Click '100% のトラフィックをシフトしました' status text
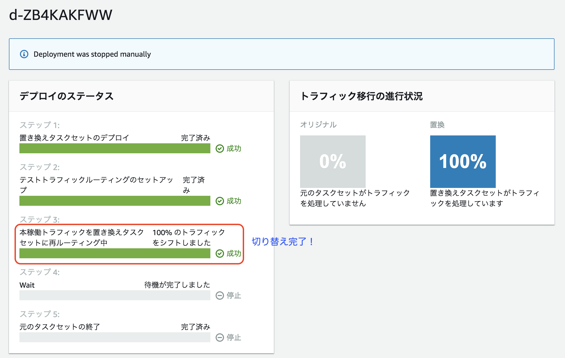 [188, 237]
